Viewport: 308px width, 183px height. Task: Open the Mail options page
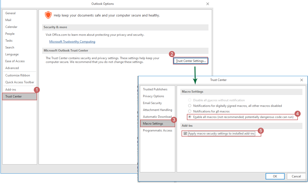coord(8,20)
